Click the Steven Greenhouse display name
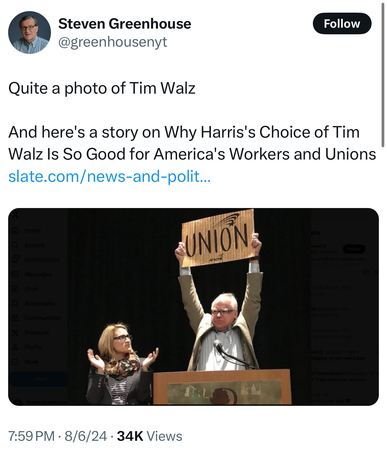 tap(124, 24)
